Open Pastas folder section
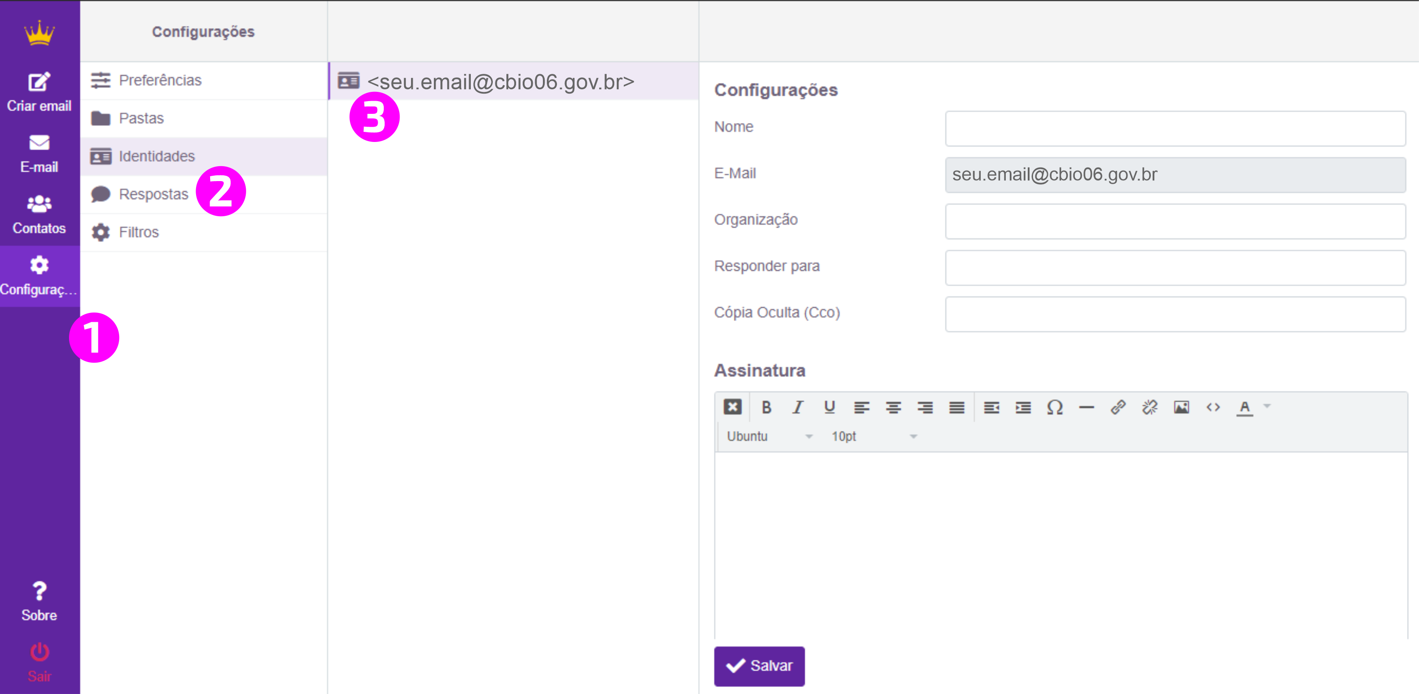The height and width of the screenshot is (694, 1419). [204, 118]
